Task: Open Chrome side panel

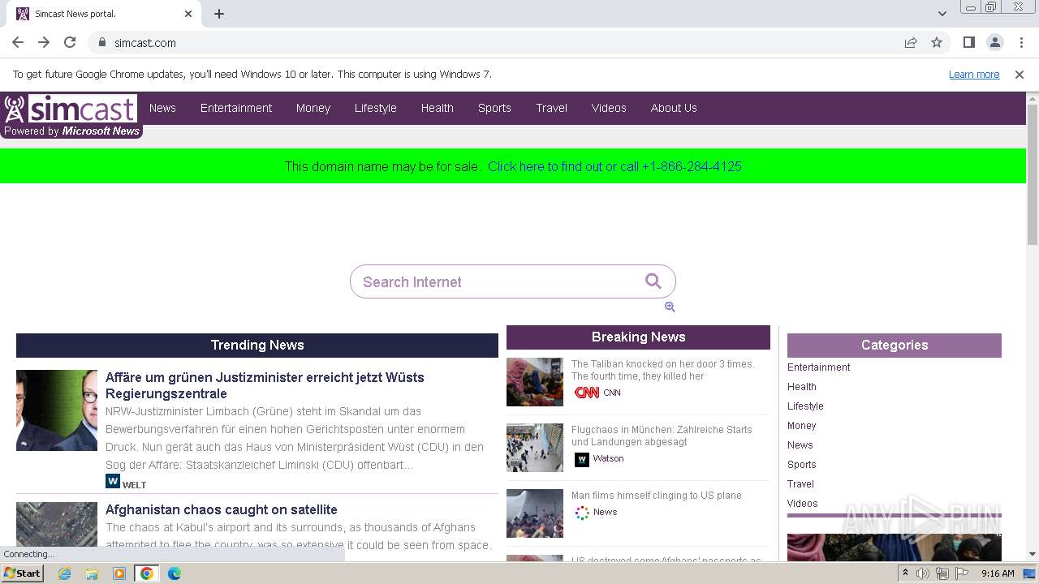Action: pos(968,42)
